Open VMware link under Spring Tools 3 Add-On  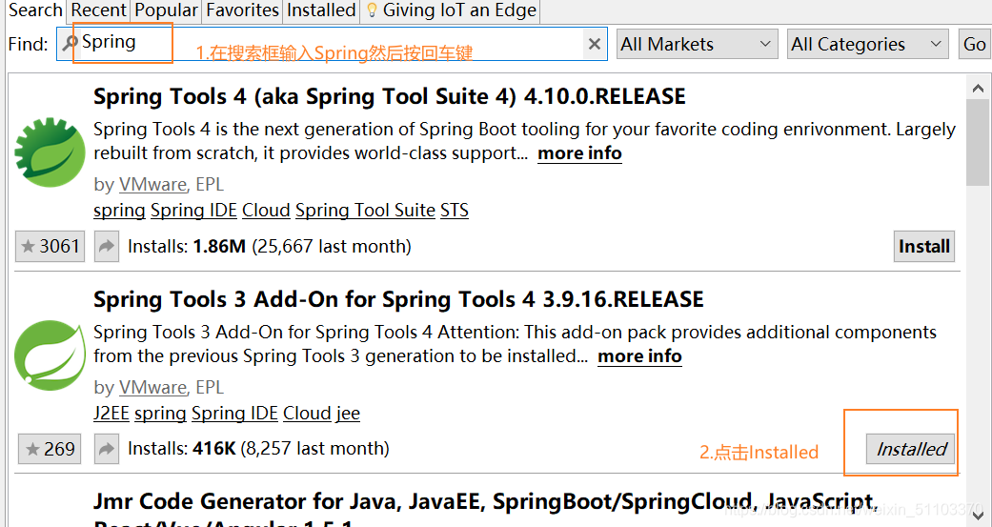coord(152,387)
